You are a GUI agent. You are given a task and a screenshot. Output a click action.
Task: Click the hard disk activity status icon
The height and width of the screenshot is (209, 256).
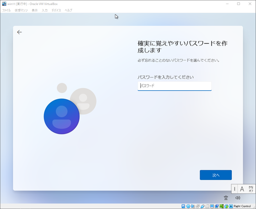pyautogui.click(x=183, y=206)
